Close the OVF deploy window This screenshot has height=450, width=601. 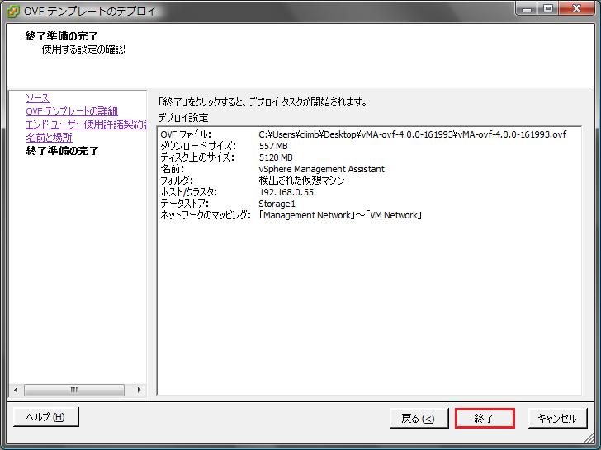pos(576,8)
